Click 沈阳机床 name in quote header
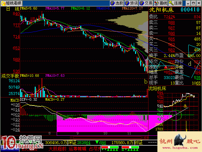The width and height of the screenshot is (202, 152). pos(162,10)
